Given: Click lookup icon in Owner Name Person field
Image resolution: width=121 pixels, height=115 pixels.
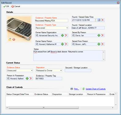Looking at the screenshot, I should coord(37,44).
